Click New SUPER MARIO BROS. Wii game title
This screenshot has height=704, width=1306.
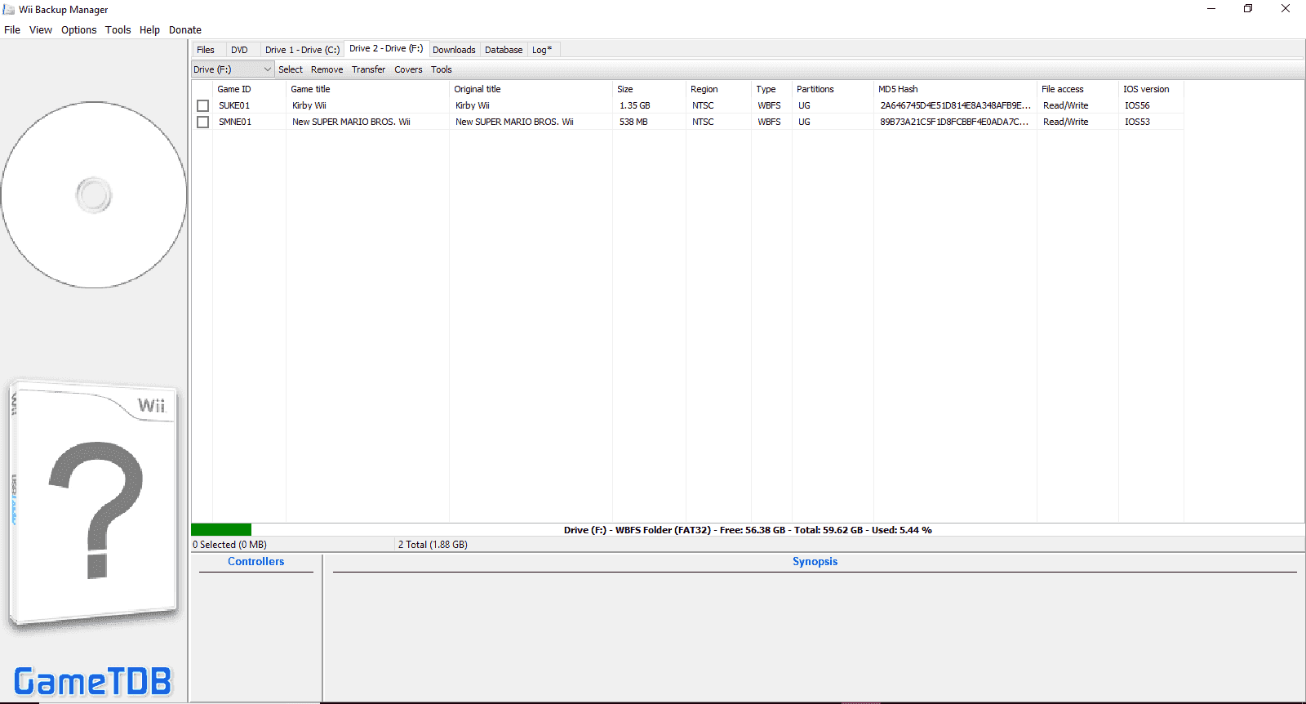(x=351, y=122)
